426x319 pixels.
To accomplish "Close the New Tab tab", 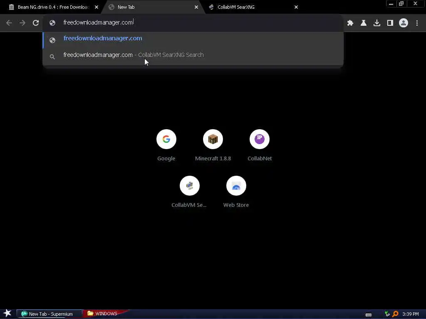I will click(x=196, y=7).
